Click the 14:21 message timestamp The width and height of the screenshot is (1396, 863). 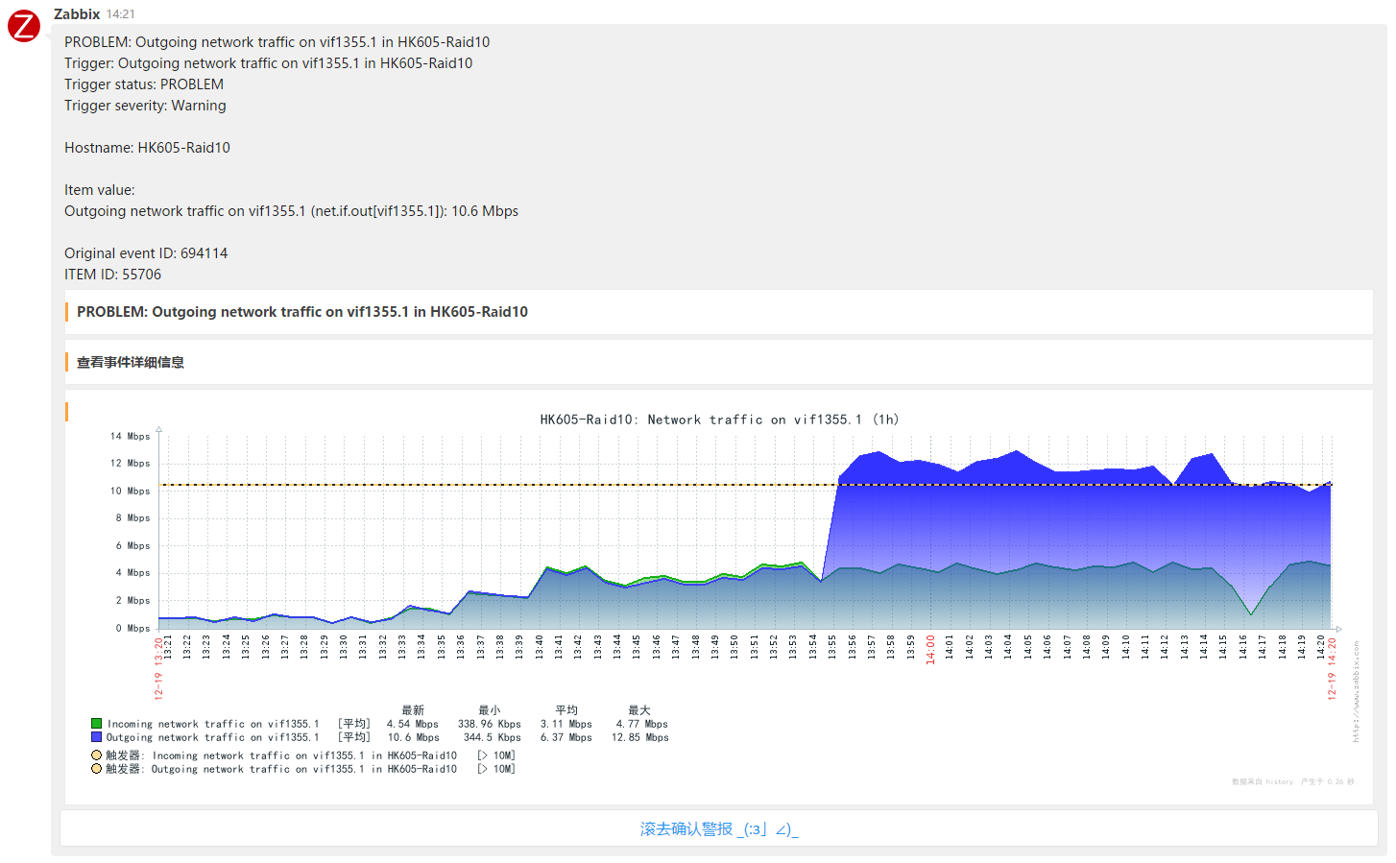[x=121, y=14]
